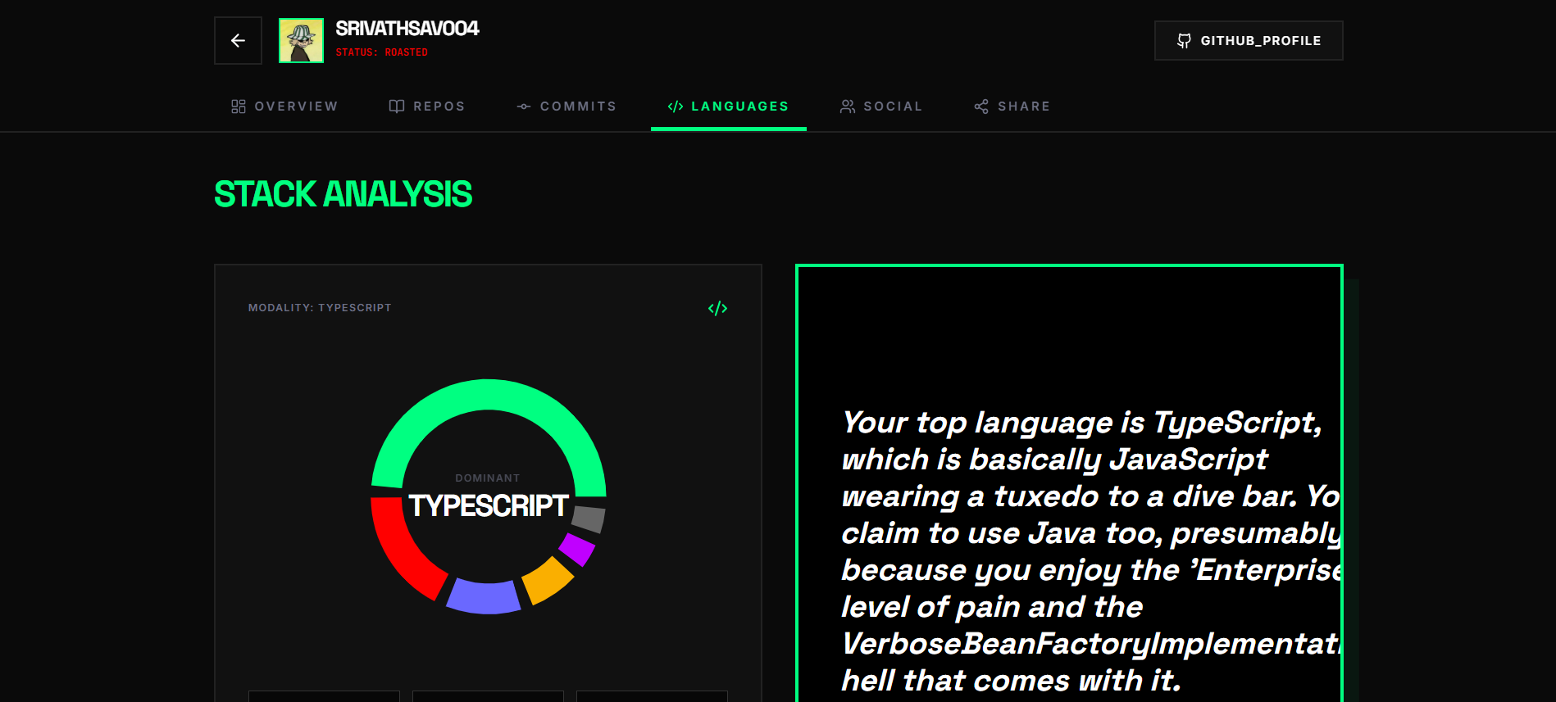Switch to the Repos tab
This screenshot has height=702, width=1556.
point(426,106)
